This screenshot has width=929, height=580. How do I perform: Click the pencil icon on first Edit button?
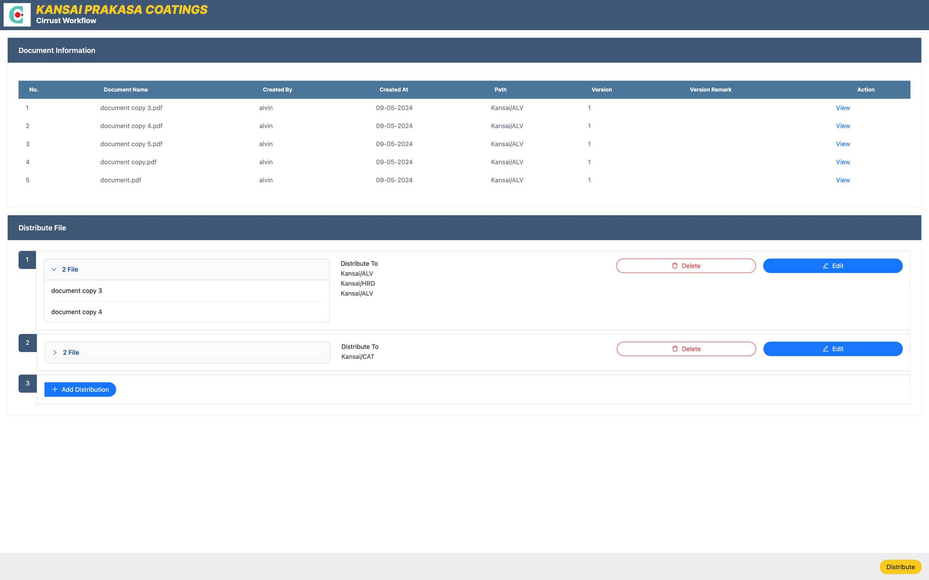click(825, 266)
